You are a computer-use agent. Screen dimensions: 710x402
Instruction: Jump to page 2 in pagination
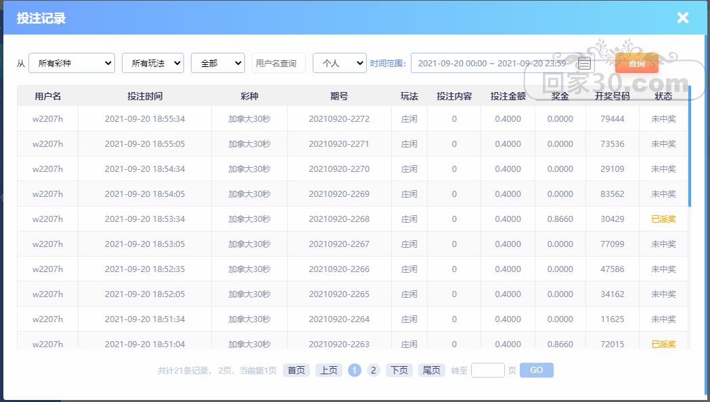tap(373, 370)
